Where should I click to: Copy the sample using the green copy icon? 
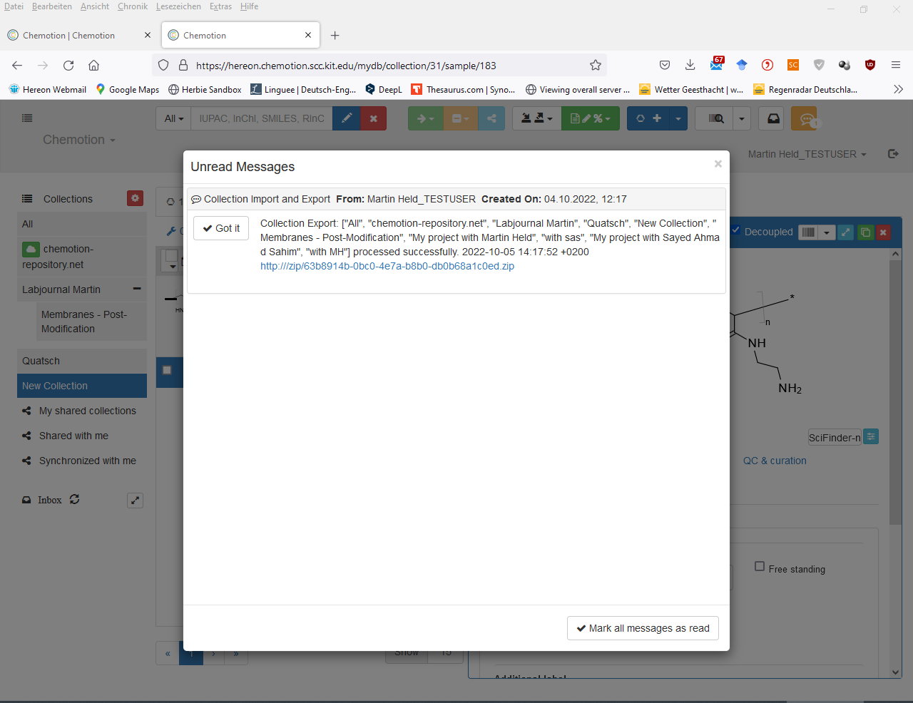(x=865, y=232)
